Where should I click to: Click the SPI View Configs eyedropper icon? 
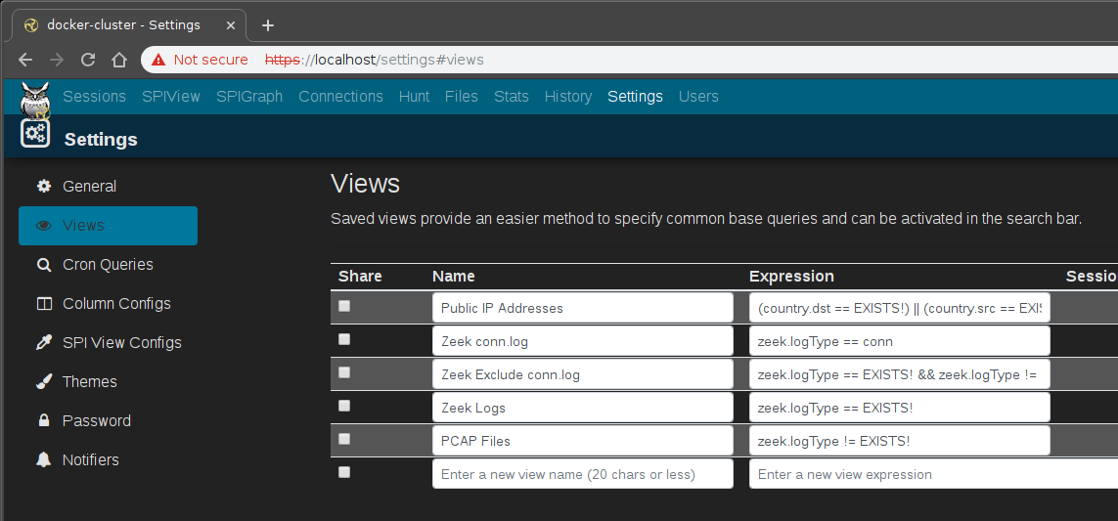pyautogui.click(x=44, y=343)
